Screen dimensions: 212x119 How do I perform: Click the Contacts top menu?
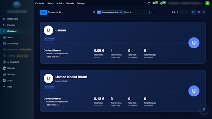[x=40, y=3]
